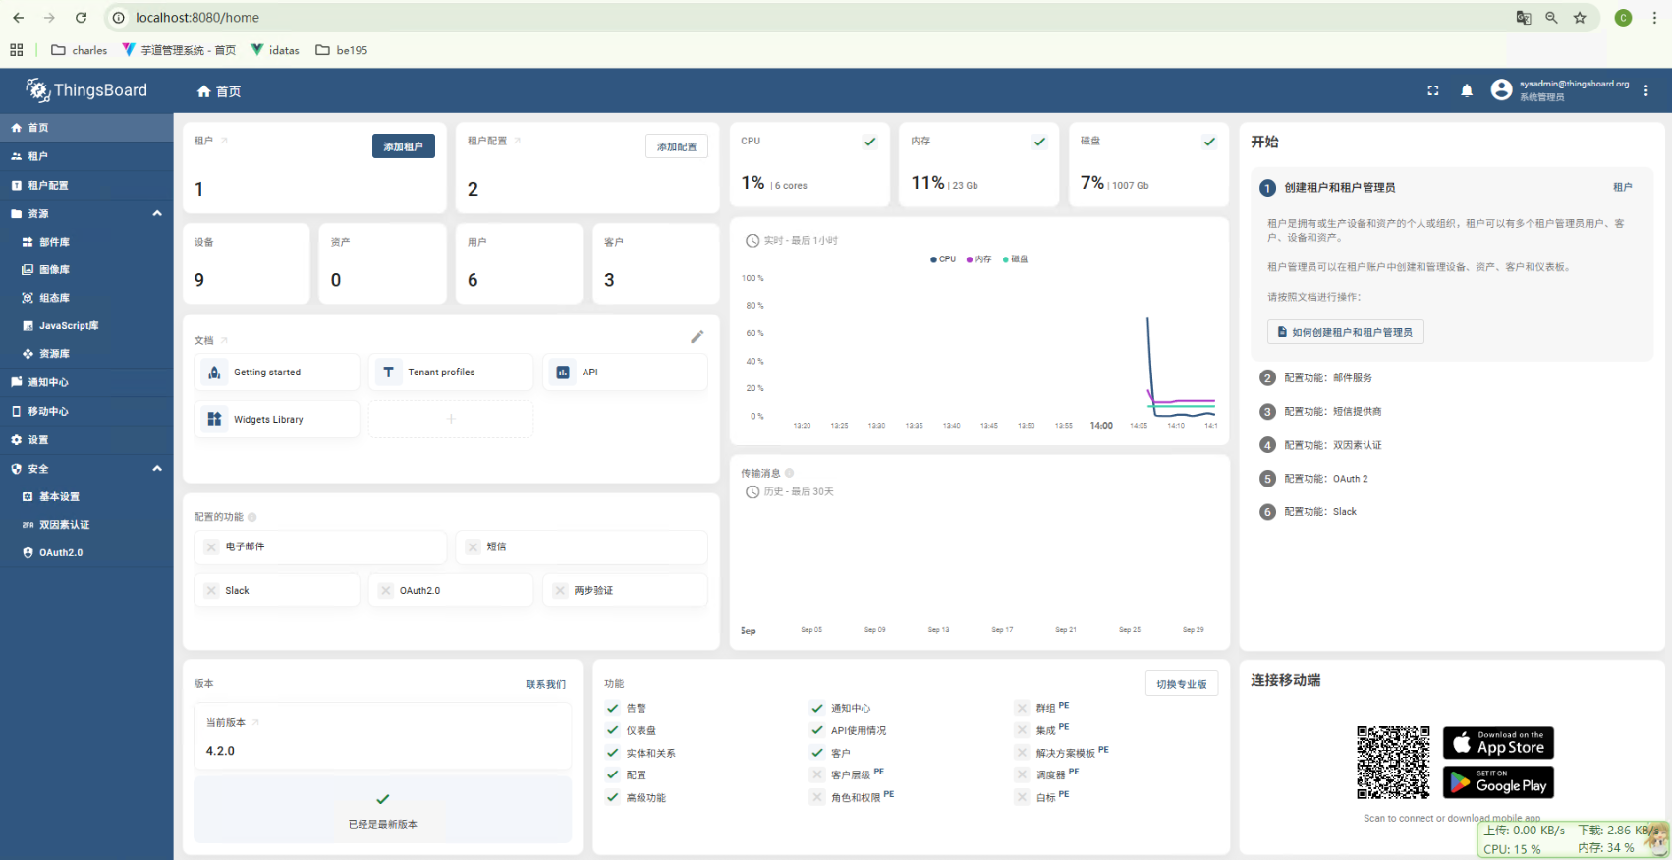This screenshot has width=1672, height=860.
Task: Select 首页 in the sidebar
Action: (x=86, y=128)
